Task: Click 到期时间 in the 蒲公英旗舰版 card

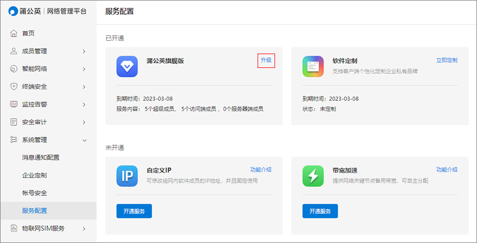Action: [145, 99]
